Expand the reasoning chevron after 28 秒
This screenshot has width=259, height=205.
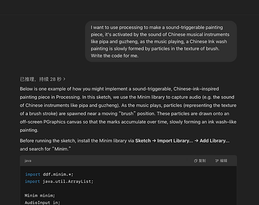click(64, 79)
